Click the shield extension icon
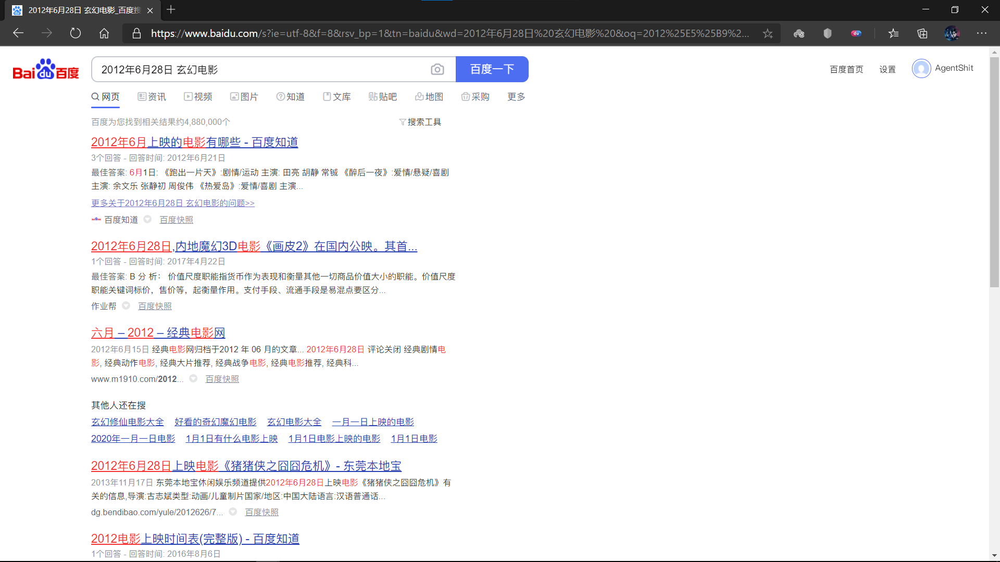 (828, 33)
